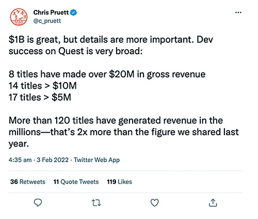Image resolution: width=258 pixels, height=219 pixels.
Task: Click the '14 titles > $10M' line
Action: 43,86
